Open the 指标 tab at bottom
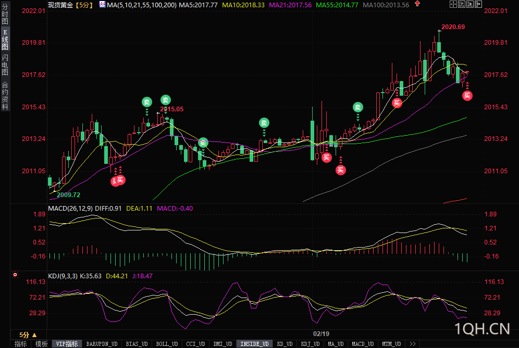The height and width of the screenshot is (348, 519). 20,344
